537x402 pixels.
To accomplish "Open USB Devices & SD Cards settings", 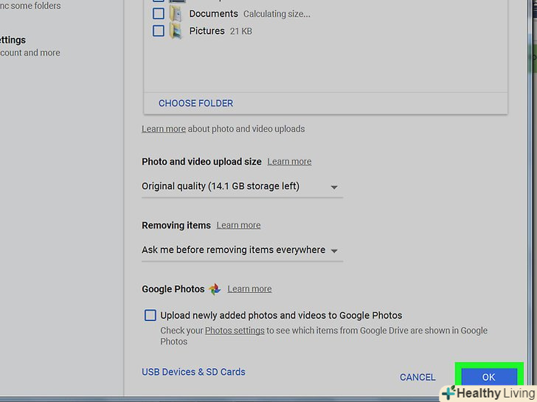I will [193, 372].
